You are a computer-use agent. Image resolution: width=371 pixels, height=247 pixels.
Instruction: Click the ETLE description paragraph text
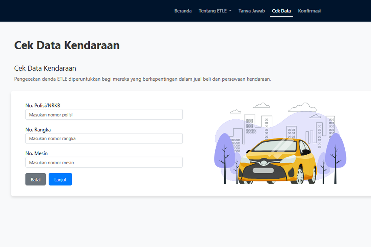(x=142, y=79)
